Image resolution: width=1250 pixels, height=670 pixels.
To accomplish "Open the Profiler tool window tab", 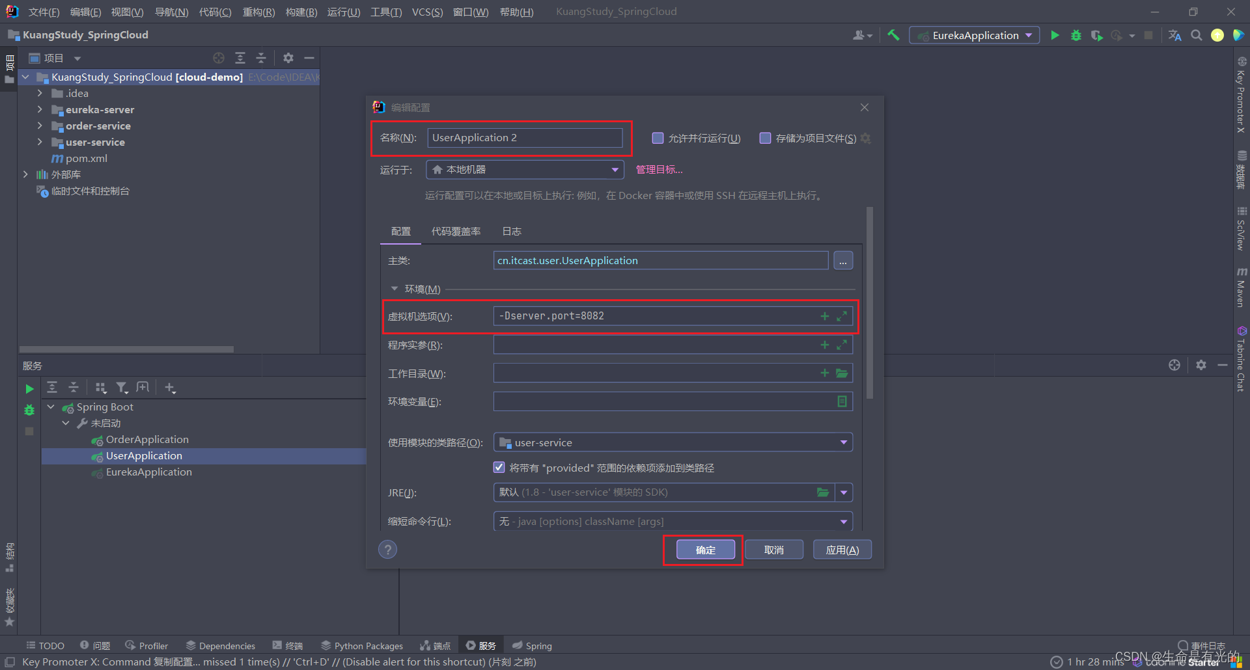I will pos(146,646).
